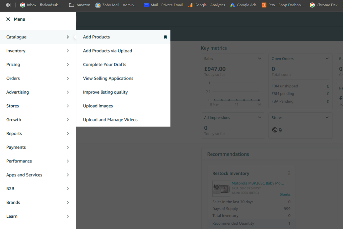Open the Sales metric dropdown arrow
Image resolution: width=343 pixels, height=229 pixels.
pyautogui.click(x=260, y=59)
